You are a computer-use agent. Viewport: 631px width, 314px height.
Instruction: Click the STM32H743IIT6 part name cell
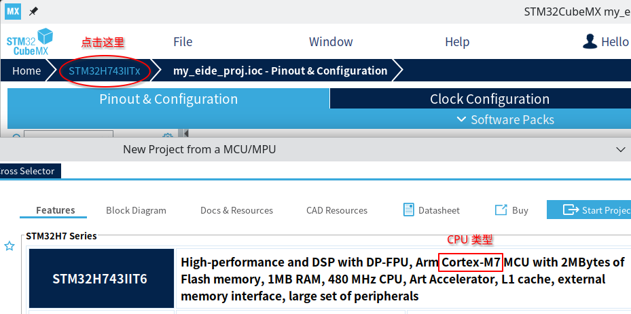101,279
